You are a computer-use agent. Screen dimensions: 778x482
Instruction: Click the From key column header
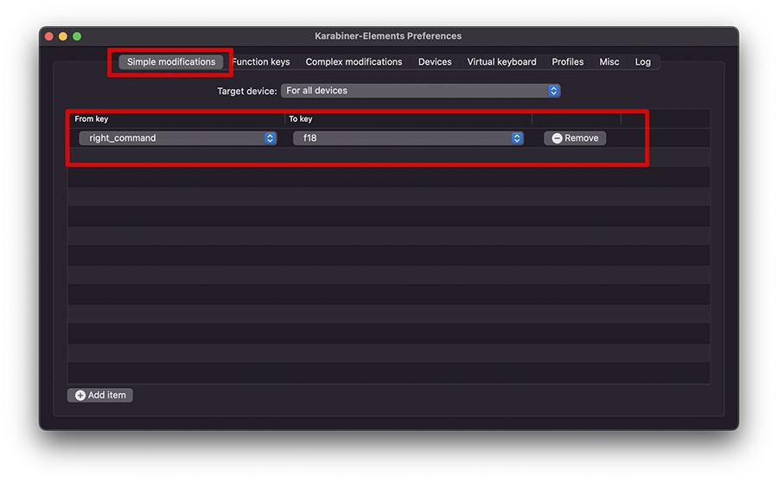point(92,119)
